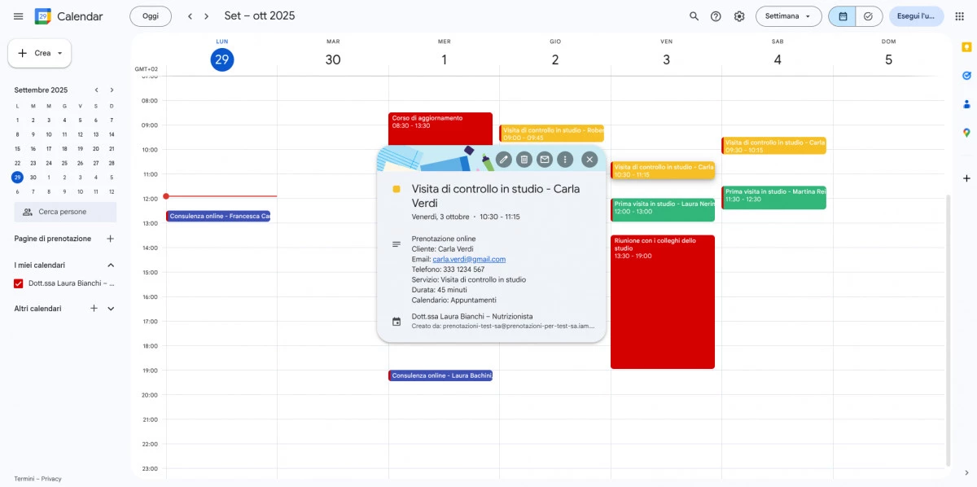977x487 pixels.
Task: Click the help question mark icon
Action: 716,16
